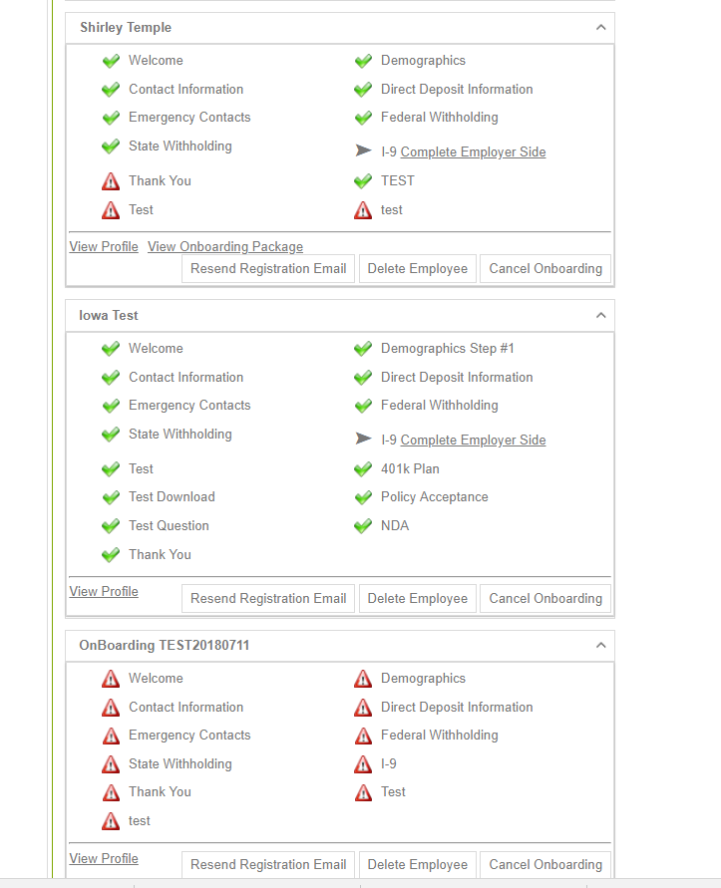Screen dimensions: 721x888
Task: Delete Employee Iowa Test
Action: coord(418,599)
